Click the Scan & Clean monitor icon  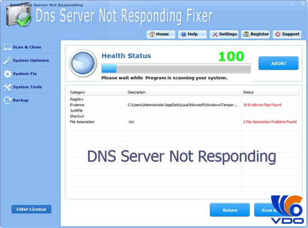point(7,47)
